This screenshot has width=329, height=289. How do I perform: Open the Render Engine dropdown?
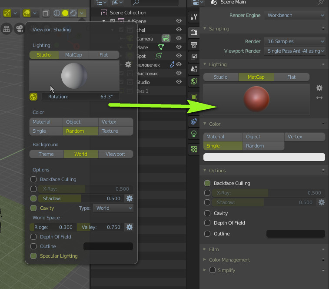(x=295, y=15)
